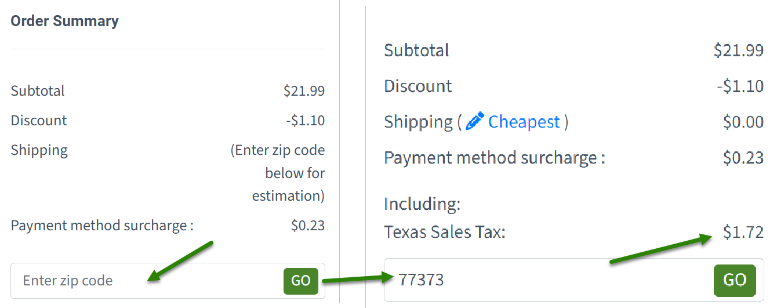
Task: Click the Shipping label in left summary
Action: [39, 150]
